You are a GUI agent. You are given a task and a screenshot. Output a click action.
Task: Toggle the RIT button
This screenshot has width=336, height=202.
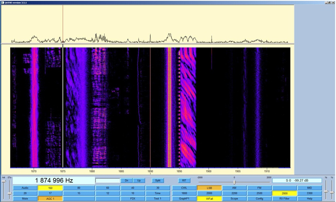pyautogui.click(x=184, y=181)
